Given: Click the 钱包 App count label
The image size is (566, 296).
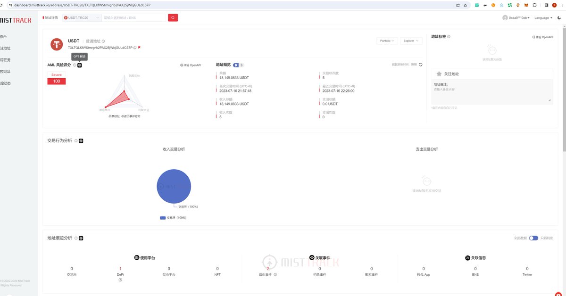Looking at the screenshot, I should pos(424,274).
